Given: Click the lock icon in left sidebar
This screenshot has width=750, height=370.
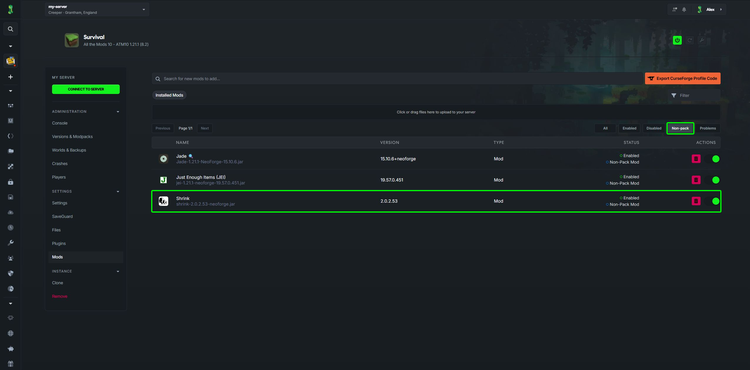Looking at the screenshot, I should point(10,182).
